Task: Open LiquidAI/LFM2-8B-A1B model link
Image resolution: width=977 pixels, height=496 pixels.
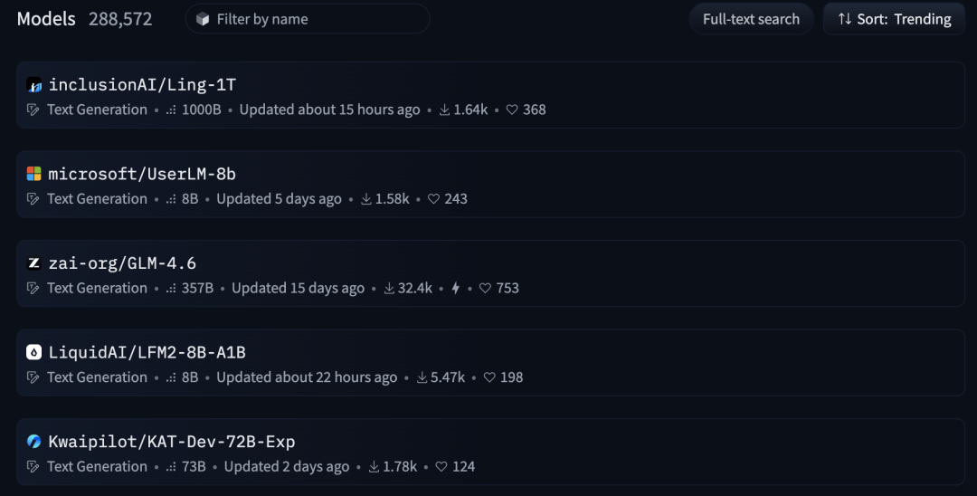Action: tap(147, 352)
